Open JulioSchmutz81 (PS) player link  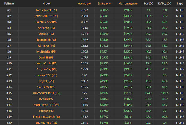(46, 93)
